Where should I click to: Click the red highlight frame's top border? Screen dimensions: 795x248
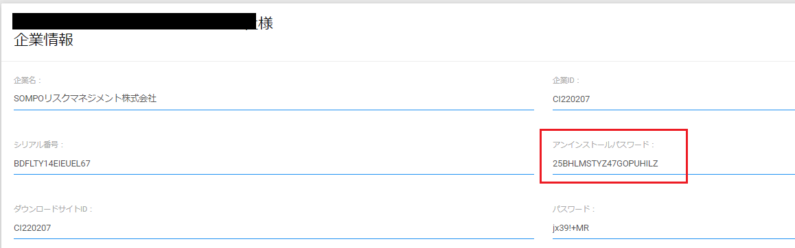pos(614,130)
